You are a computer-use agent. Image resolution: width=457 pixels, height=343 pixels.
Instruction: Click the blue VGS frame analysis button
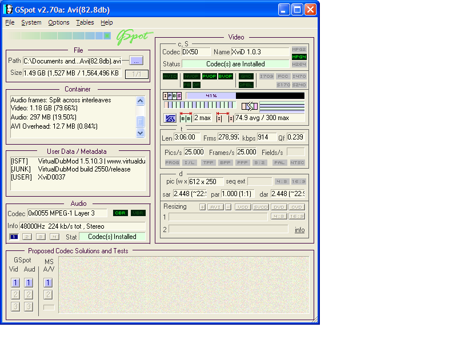point(170,118)
